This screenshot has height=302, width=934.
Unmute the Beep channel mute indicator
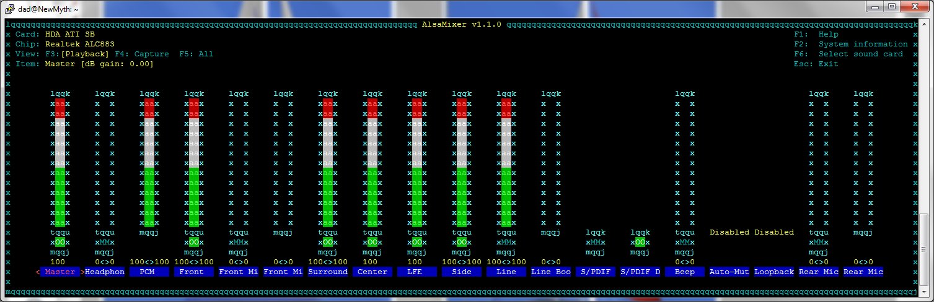(685, 242)
